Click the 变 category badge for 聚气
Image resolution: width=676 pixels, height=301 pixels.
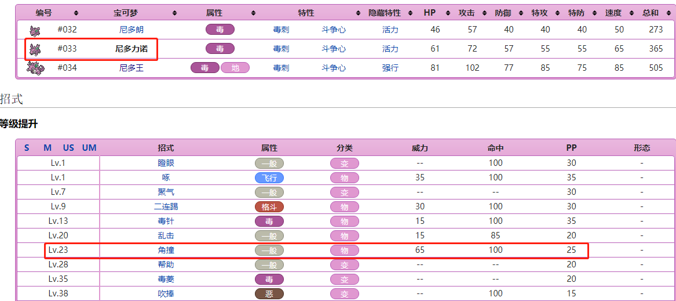[345, 192]
